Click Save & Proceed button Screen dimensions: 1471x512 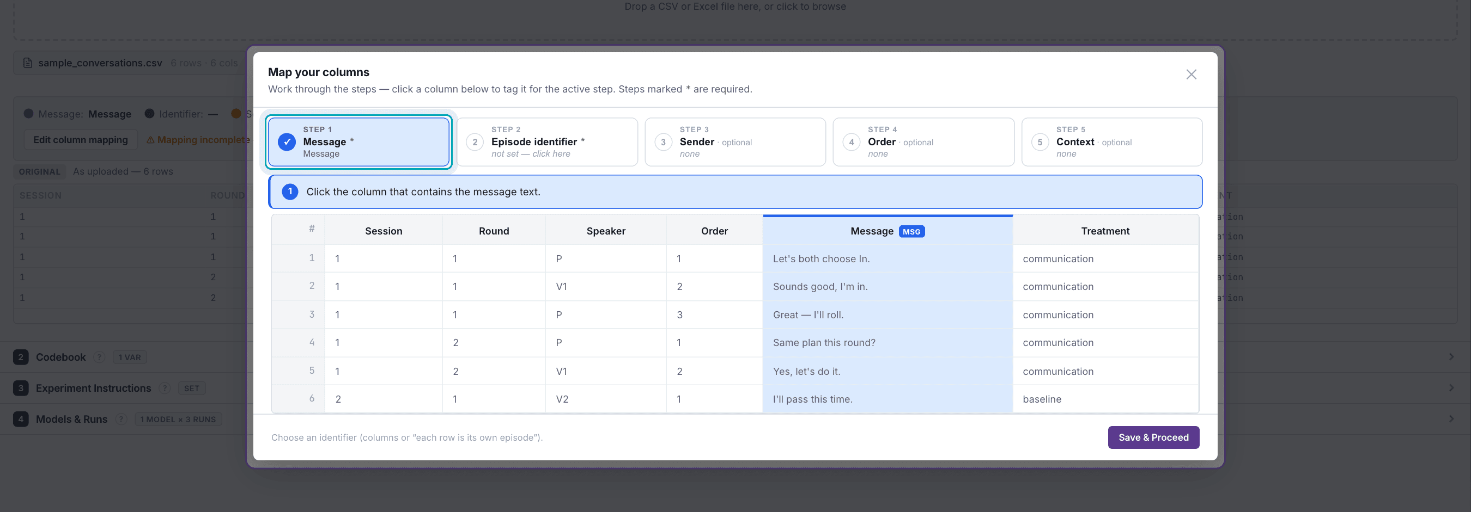(1153, 437)
